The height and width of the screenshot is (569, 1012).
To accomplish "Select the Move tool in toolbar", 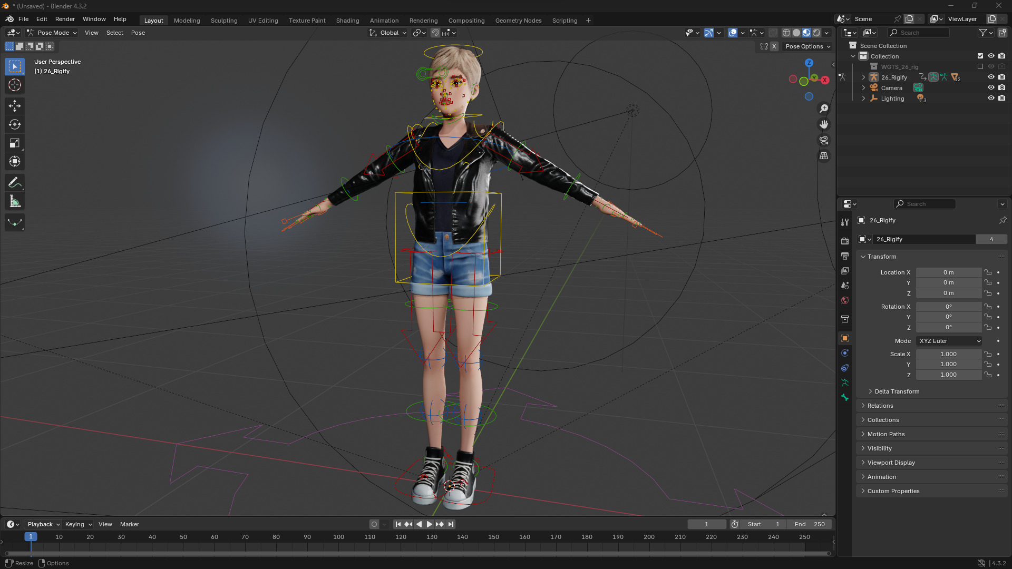I will tap(15, 106).
